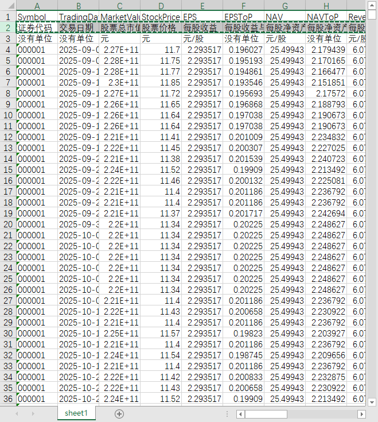Screen dimensions: 378x422
Task: Select row 2 header
Action: (x=8, y=28)
